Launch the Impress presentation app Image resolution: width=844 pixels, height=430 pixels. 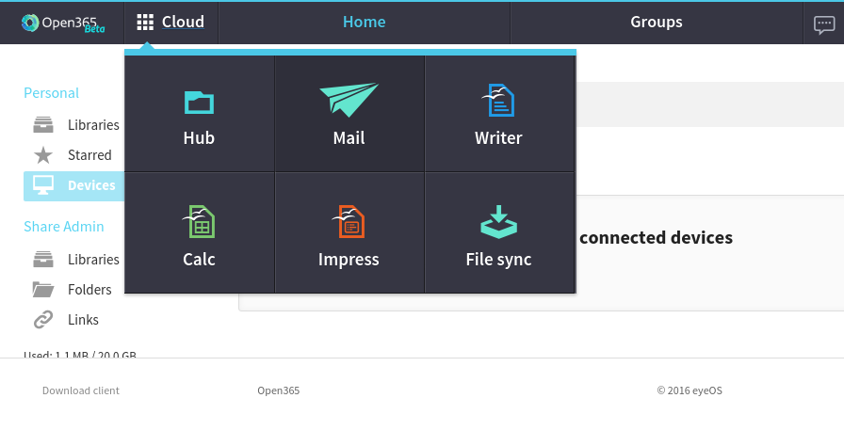[x=349, y=232]
